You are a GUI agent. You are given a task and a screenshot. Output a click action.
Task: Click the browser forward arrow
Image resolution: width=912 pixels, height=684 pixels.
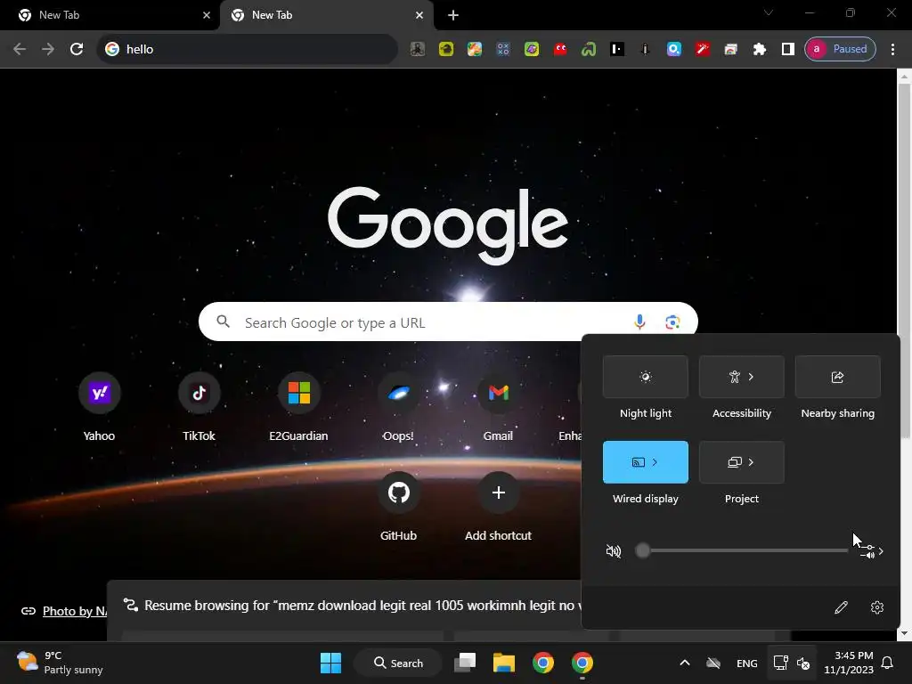pyautogui.click(x=48, y=49)
